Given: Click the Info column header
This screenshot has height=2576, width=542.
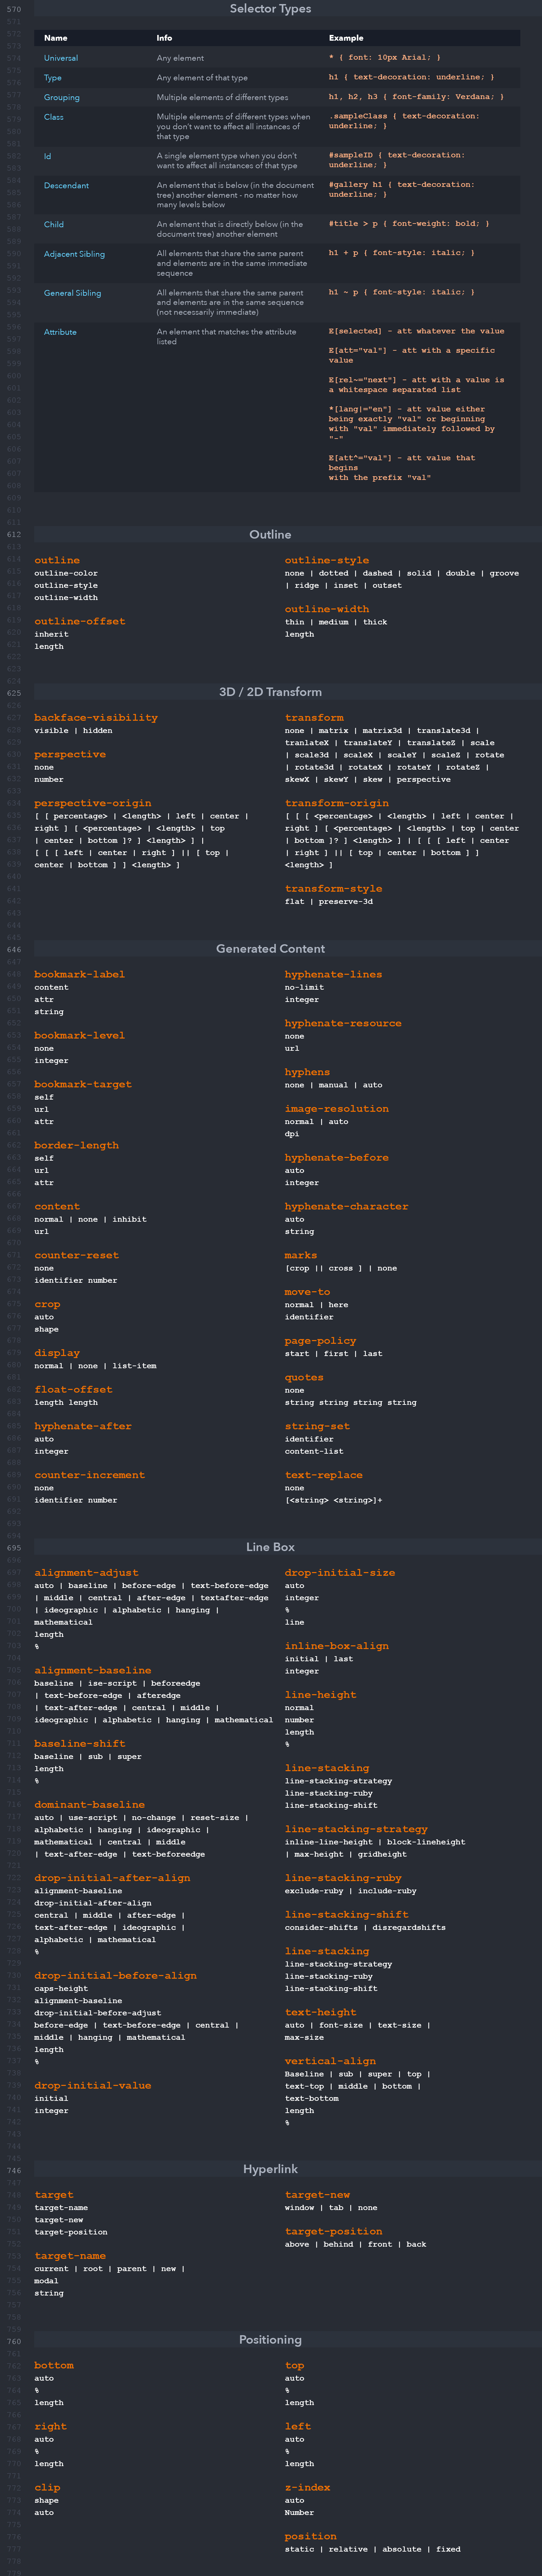Looking at the screenshot, I should pyautogui.click(x=164, y=38).
